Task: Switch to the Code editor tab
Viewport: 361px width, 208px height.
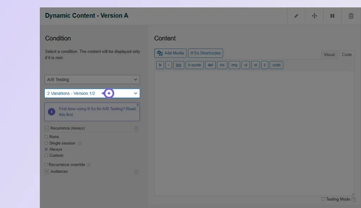Action: click(x=347, y=55)
